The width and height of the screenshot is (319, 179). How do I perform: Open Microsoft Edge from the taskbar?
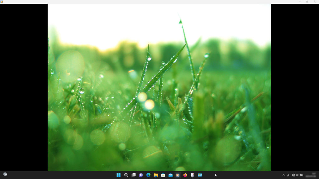point(148,175)
